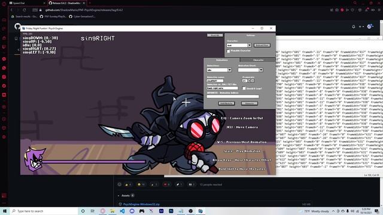Click the GitHub logo on the page
Screen dimensions: 383x215
tap(17, 26)
